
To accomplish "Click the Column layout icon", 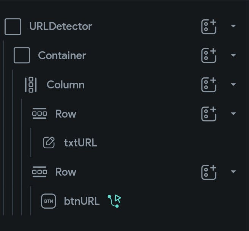I will 31,85.
